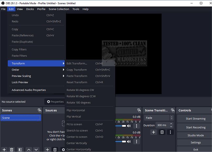Choose Redo in Edit menu

[x=36, y=21]
